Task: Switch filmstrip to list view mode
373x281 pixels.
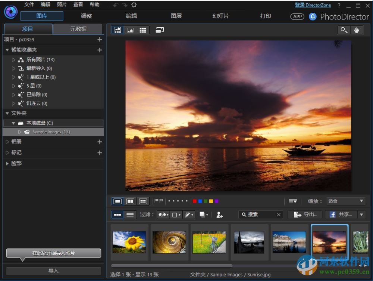Action: [131, 214]
